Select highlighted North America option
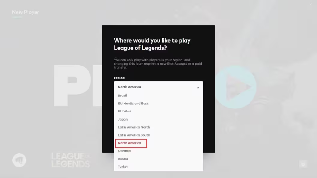The image size is (317, 178). 131,143
